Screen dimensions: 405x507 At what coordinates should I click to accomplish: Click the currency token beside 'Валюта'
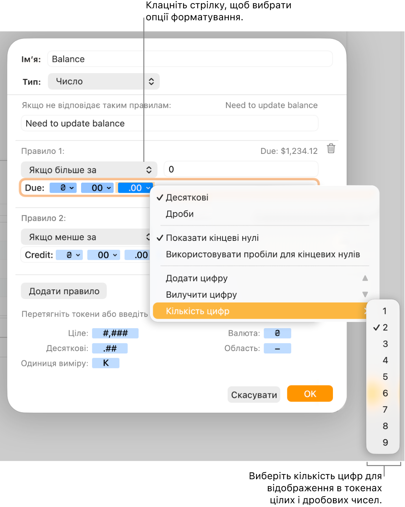click(x=278, y=333)
